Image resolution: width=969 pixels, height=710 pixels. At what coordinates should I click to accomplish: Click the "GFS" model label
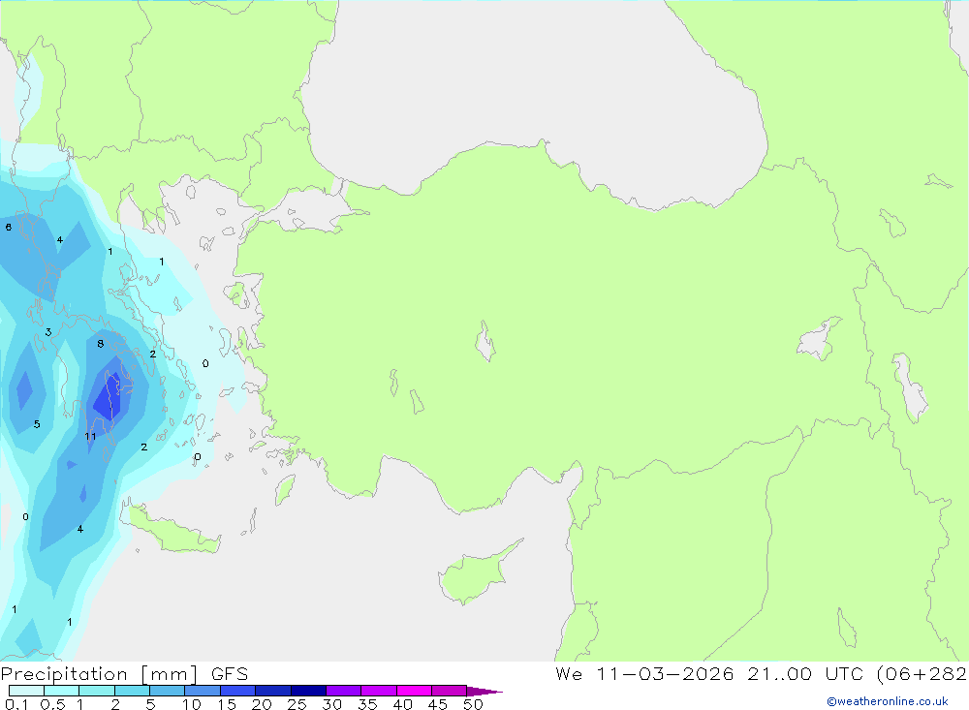[x=230, y=674]
